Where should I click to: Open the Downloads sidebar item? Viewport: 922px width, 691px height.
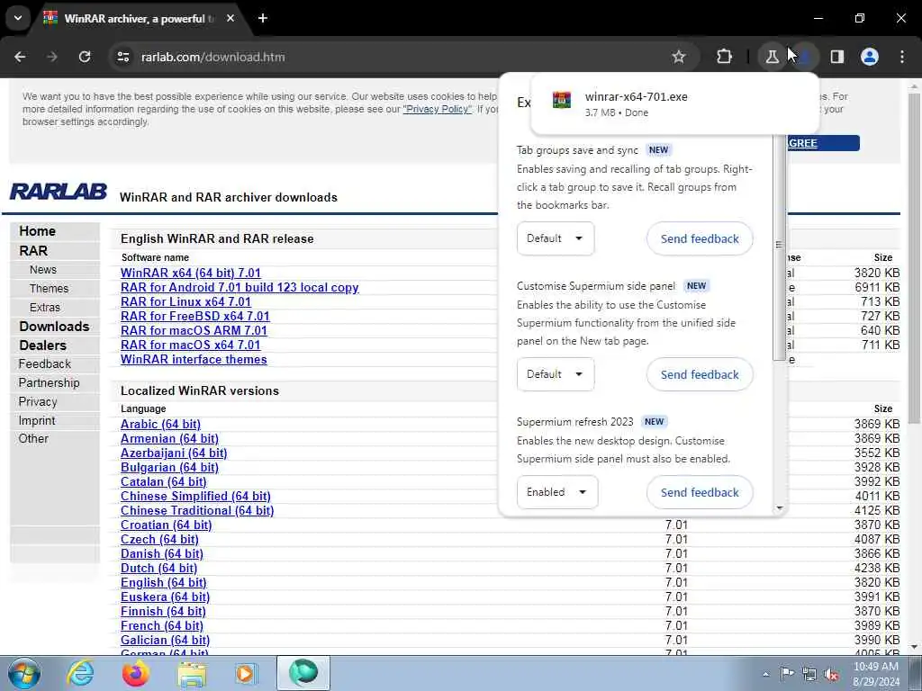click(54, 327)
